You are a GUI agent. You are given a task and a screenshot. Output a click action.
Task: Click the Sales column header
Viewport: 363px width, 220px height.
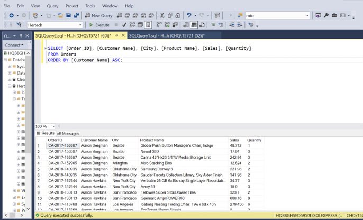click(234, 140)
